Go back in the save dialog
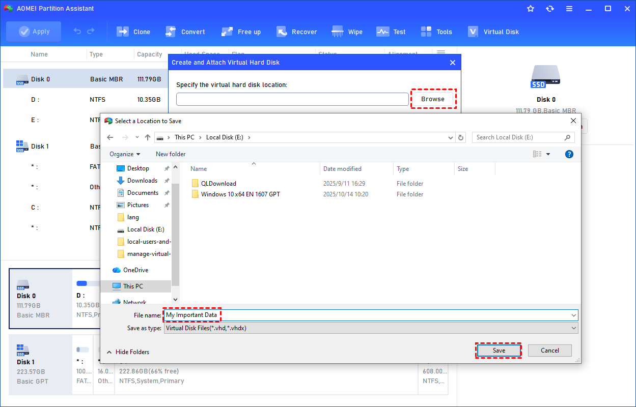This screenshot has height=407, width=636. [x=109, y=137]
